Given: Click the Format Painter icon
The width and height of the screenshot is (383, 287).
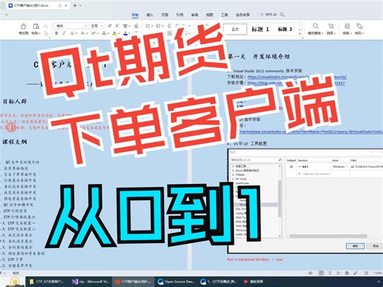Looking at the screenshot, I should [x=24, y=26].
